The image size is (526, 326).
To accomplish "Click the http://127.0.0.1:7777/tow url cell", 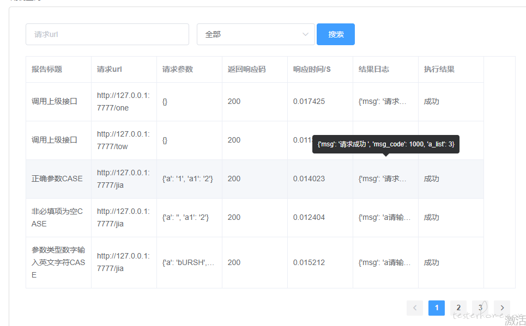I will pos(123,140).
